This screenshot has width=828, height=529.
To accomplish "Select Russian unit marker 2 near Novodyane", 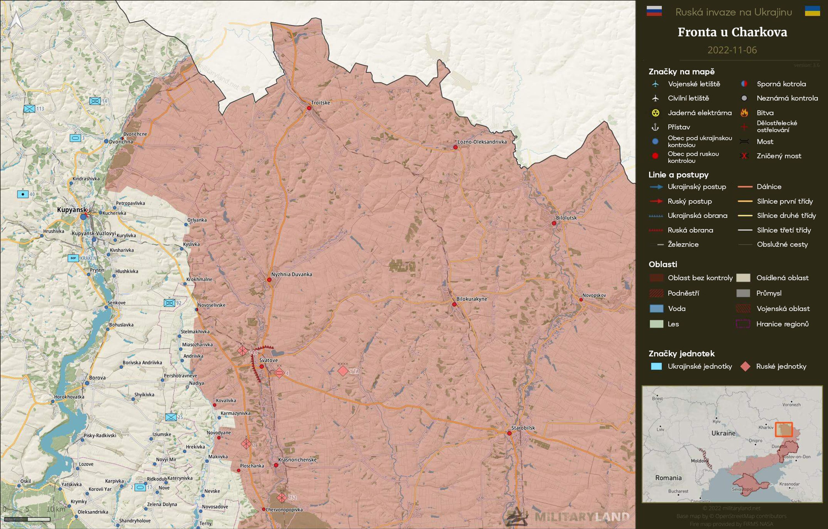I will (x=246, y=444).
